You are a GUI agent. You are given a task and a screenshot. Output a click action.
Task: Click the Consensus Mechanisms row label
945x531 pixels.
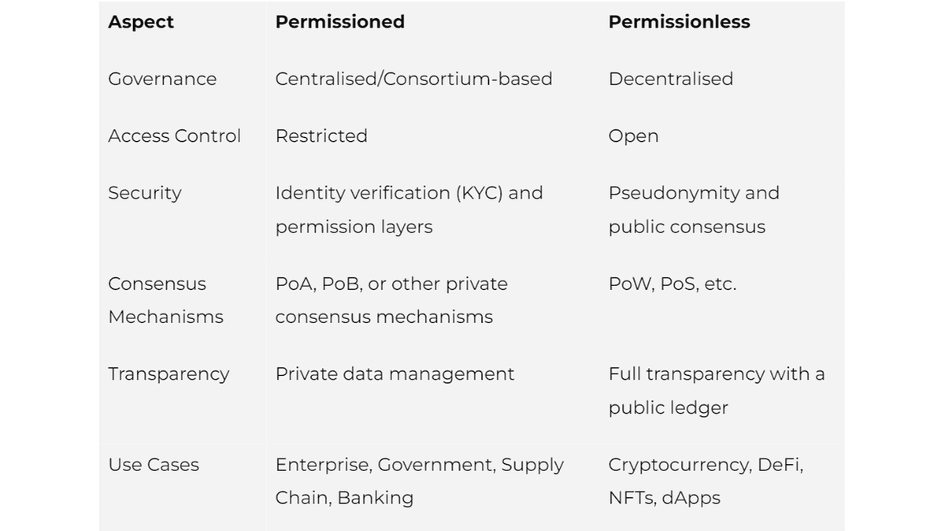(165, 300)
